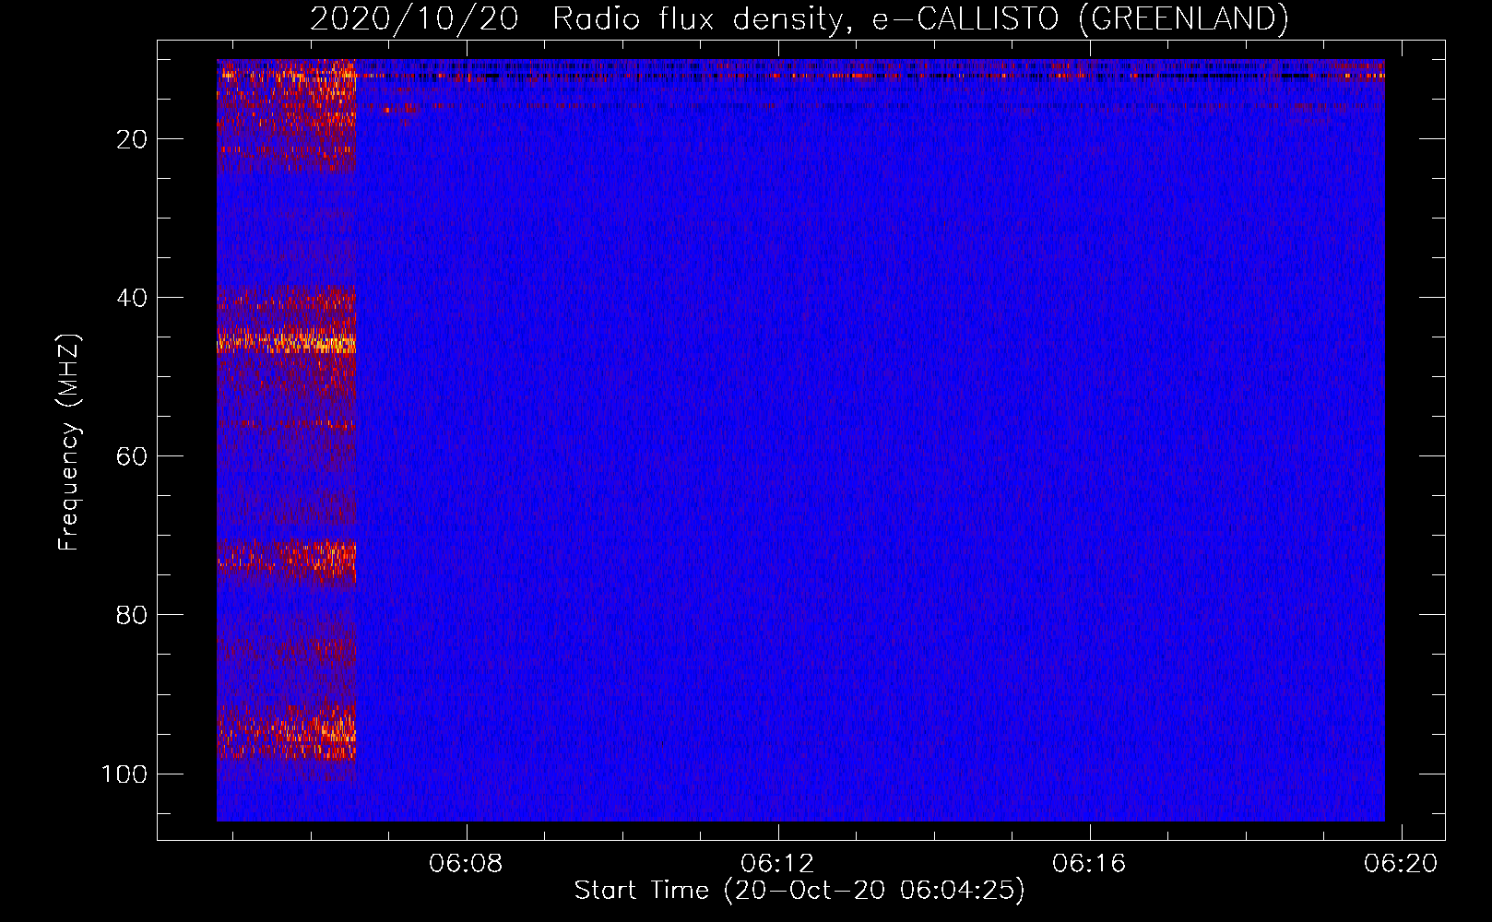This screenshot has width=1492, height=922.
Task: Click the 06:16 time tick label
Action: pos(1090,864)
